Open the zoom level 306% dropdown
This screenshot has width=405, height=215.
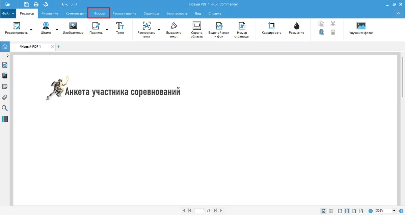[394, 211]
